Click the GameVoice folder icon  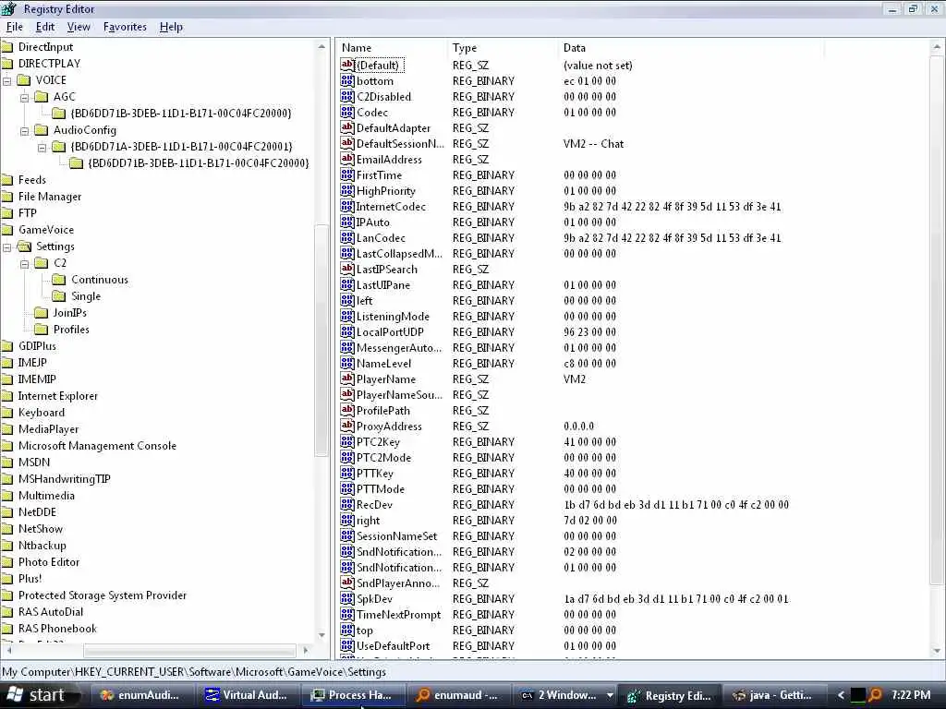click(x=7, y=230)
